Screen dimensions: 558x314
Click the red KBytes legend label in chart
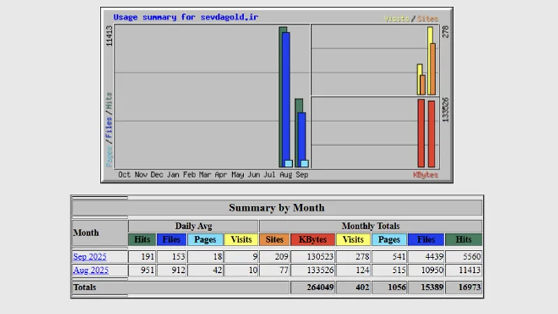pos(425,175)
